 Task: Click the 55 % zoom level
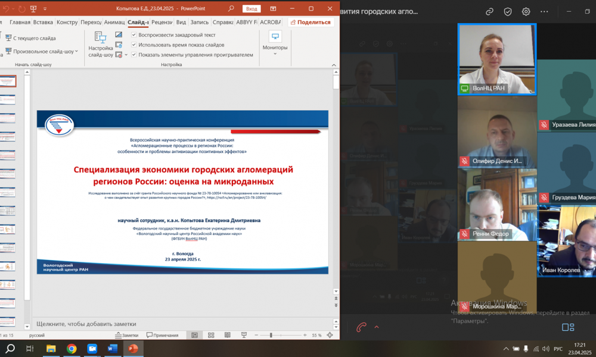[316, 336]
